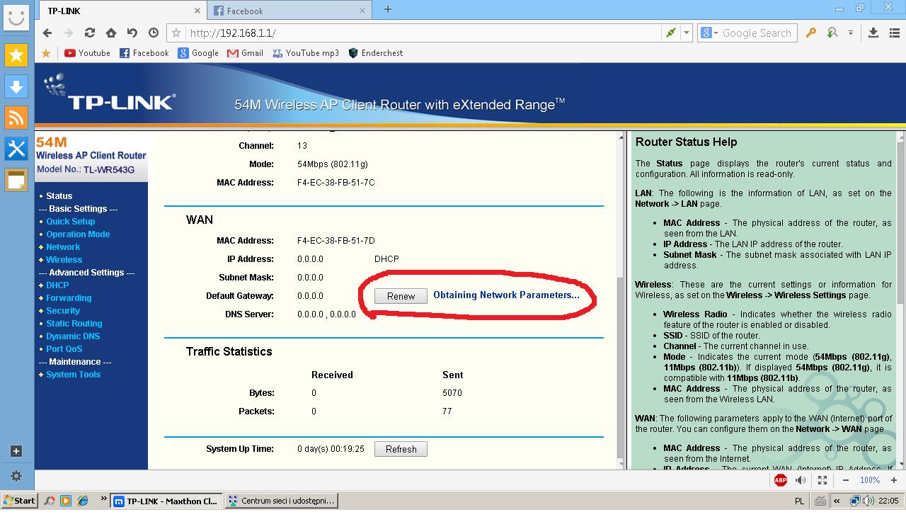Open the search engine selector dropdown
This screenshot has height=517, width=906.
pyautogui.click(x=710, y=33)
